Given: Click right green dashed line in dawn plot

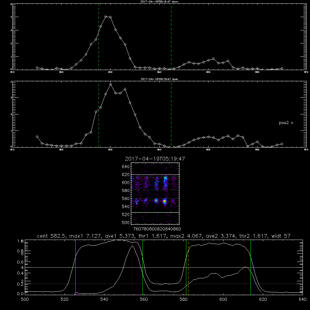Looking at the screenshot, I should pyautogui.click(x=171, y=38).
